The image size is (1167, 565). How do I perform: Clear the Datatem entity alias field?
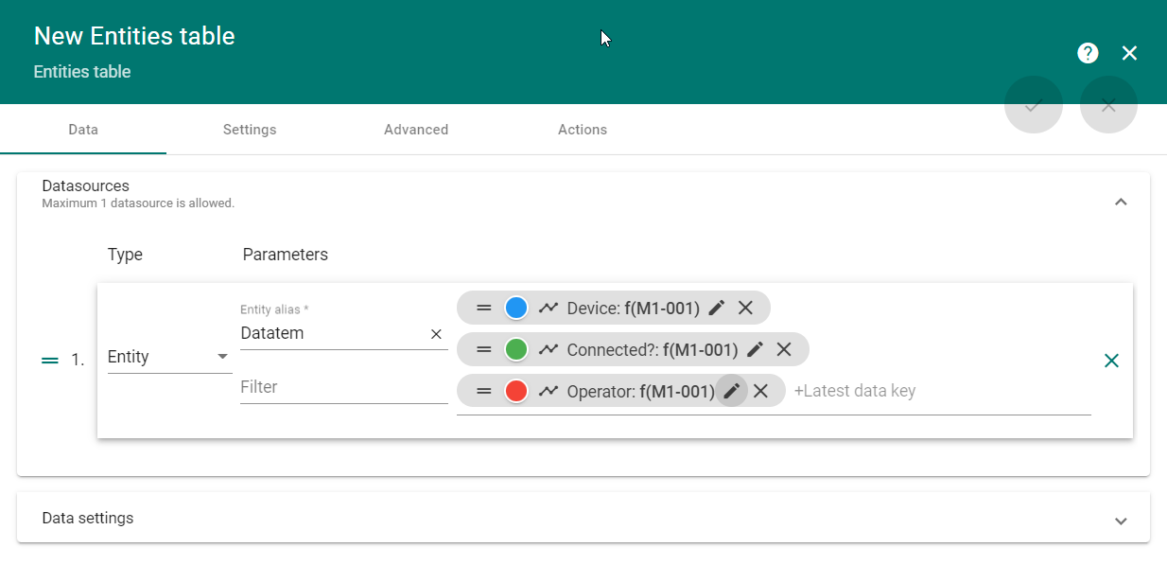[x=436, y=333]
